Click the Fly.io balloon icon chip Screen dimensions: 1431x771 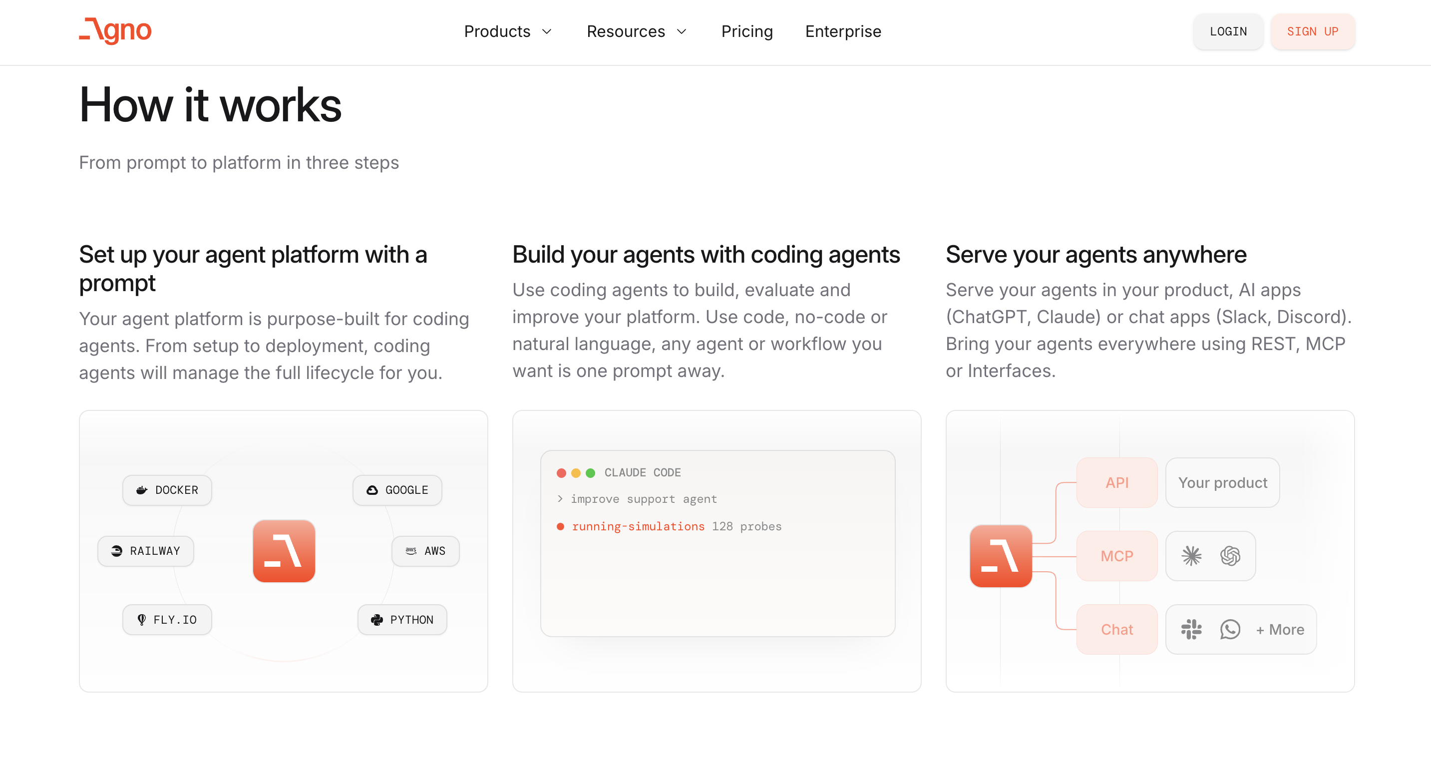(167, 620)
